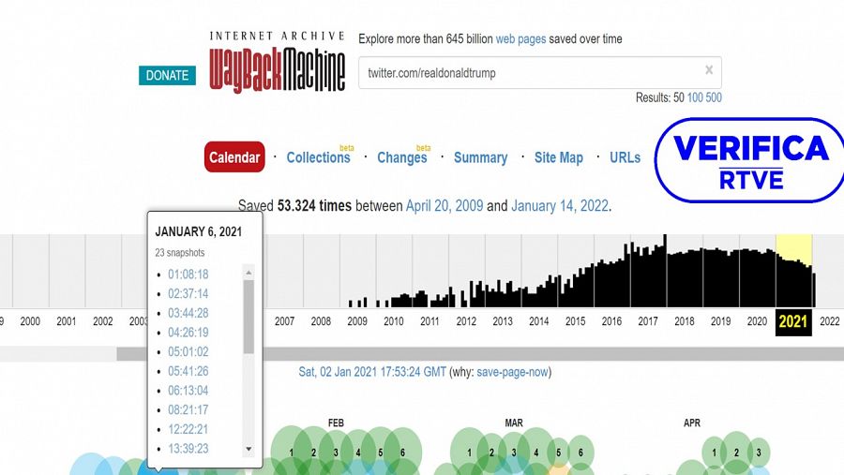Select year 2016 on the timeline
Viewport: 844px width, 475px height.
click(x=611, y=321)
